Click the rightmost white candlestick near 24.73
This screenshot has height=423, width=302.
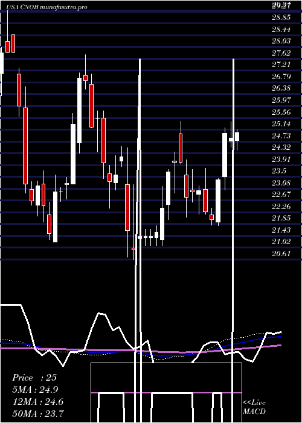(237, 137)
